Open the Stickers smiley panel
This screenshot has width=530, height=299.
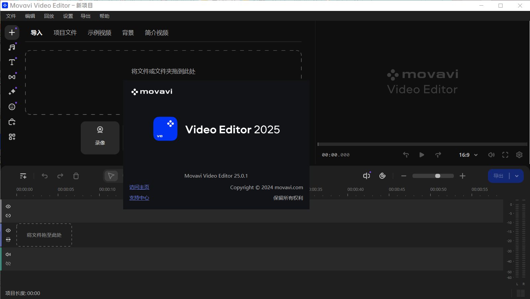click(12, 107)
